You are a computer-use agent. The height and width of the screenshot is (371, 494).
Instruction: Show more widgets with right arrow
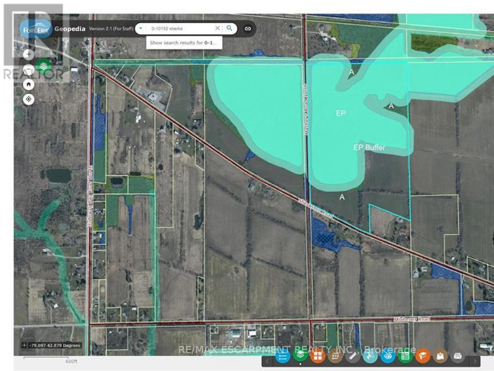point(475,361)
